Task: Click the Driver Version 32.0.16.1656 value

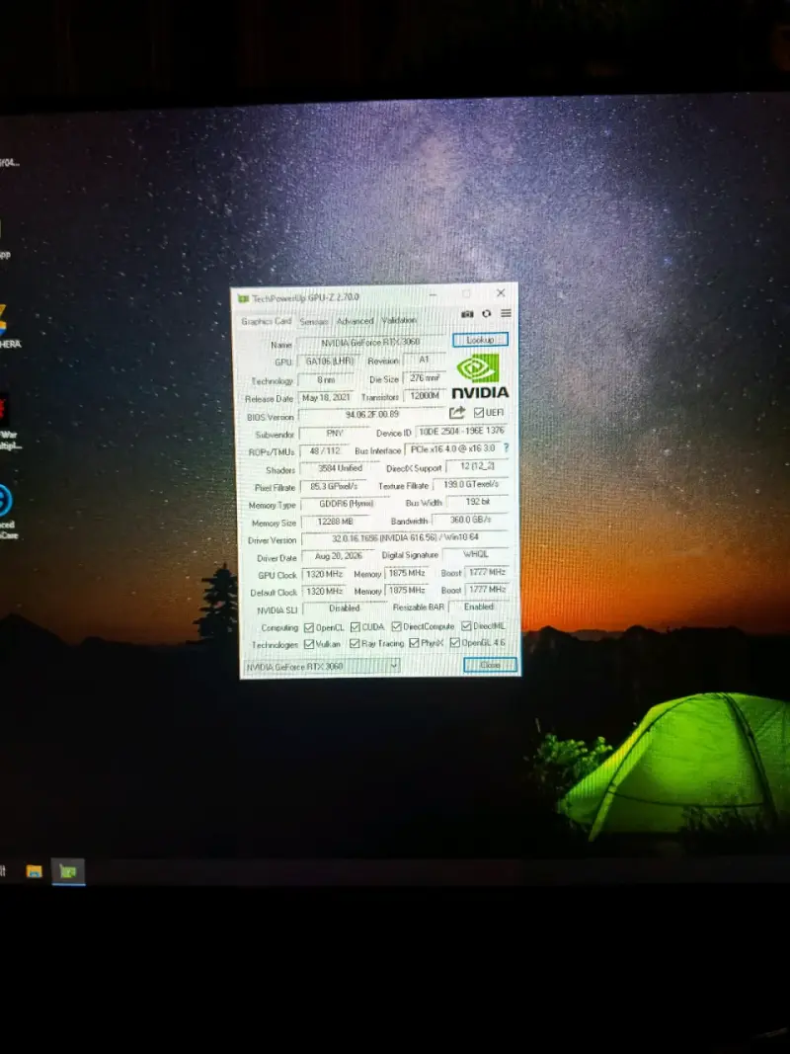Action: (405, 537)
